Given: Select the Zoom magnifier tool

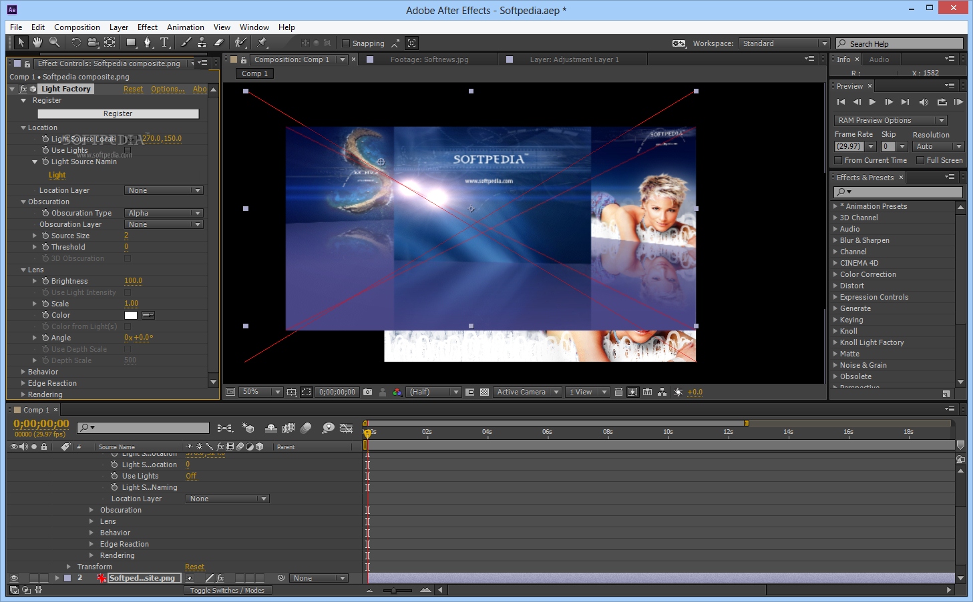Looking at the screenshot, I should [54, 43].
